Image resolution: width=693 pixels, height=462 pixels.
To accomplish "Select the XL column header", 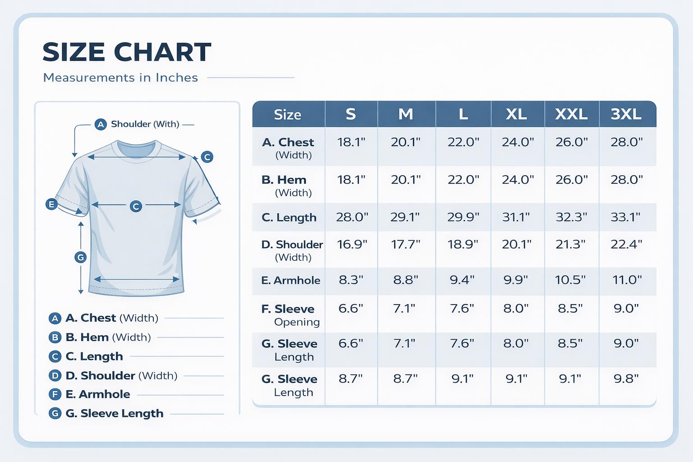I will click(x=517, y=114).
